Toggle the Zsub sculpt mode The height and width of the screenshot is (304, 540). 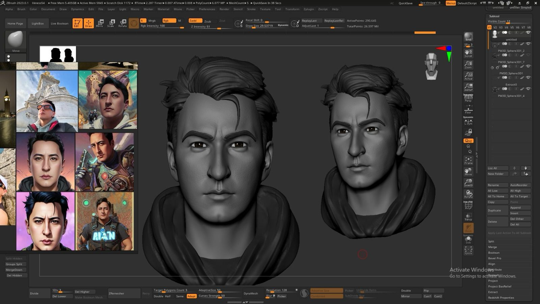(208, 21)
